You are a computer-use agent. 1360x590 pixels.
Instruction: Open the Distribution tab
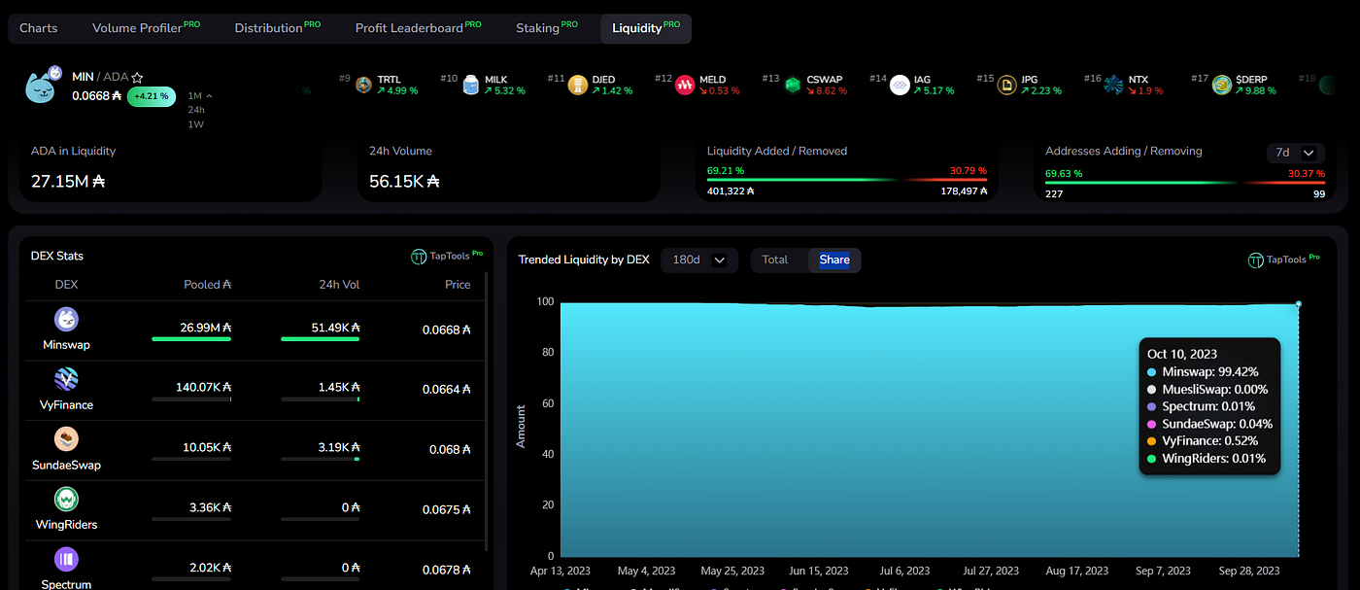tap(278, 28)
